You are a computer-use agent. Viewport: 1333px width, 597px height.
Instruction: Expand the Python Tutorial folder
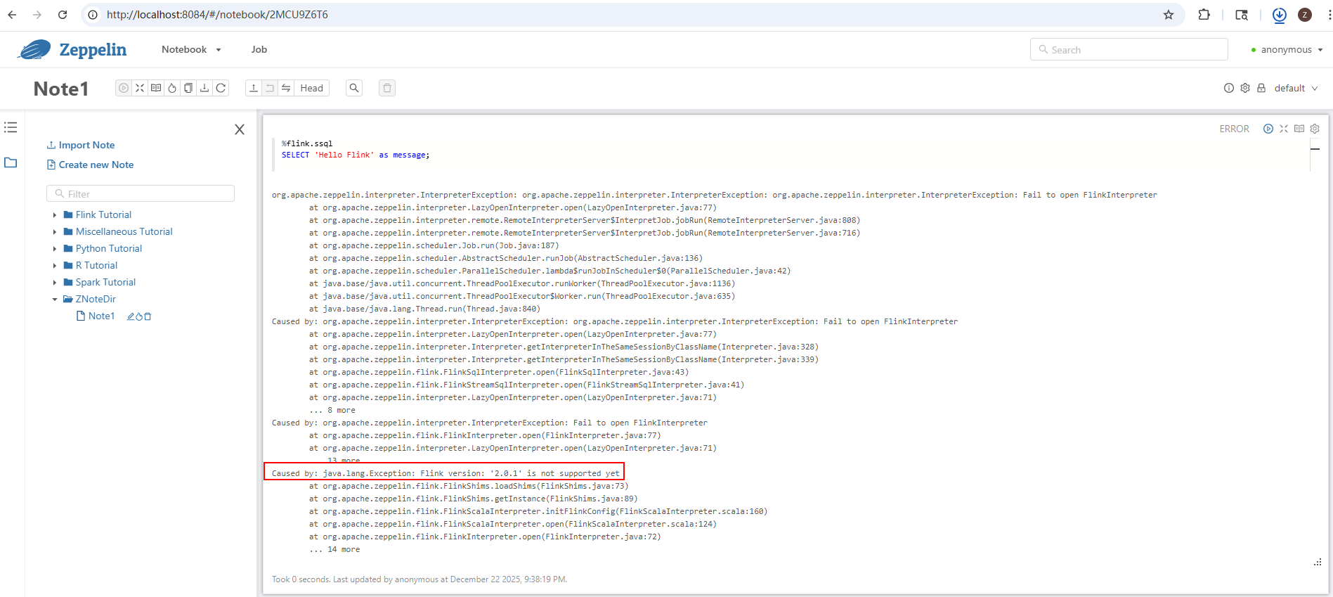coord(55,248)
